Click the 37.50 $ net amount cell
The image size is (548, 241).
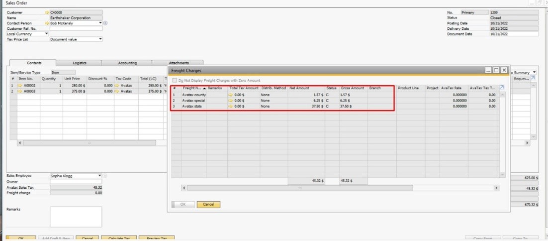tap(306, 106)
